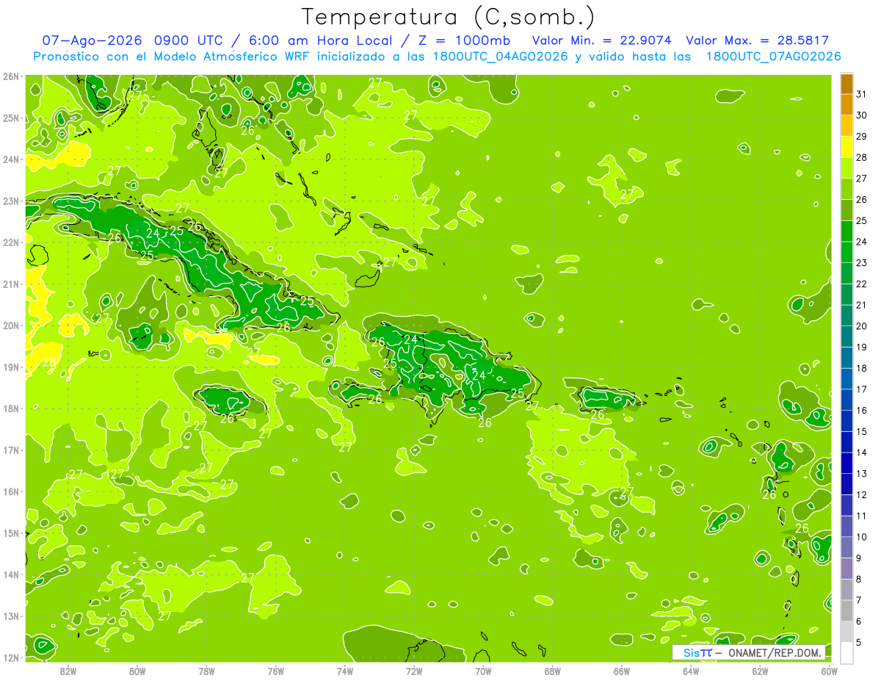Click the "Valor Min. = 22.9074" value

point(602,40)
